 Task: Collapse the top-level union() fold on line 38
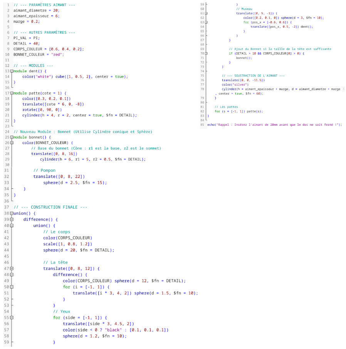[12, 213]
